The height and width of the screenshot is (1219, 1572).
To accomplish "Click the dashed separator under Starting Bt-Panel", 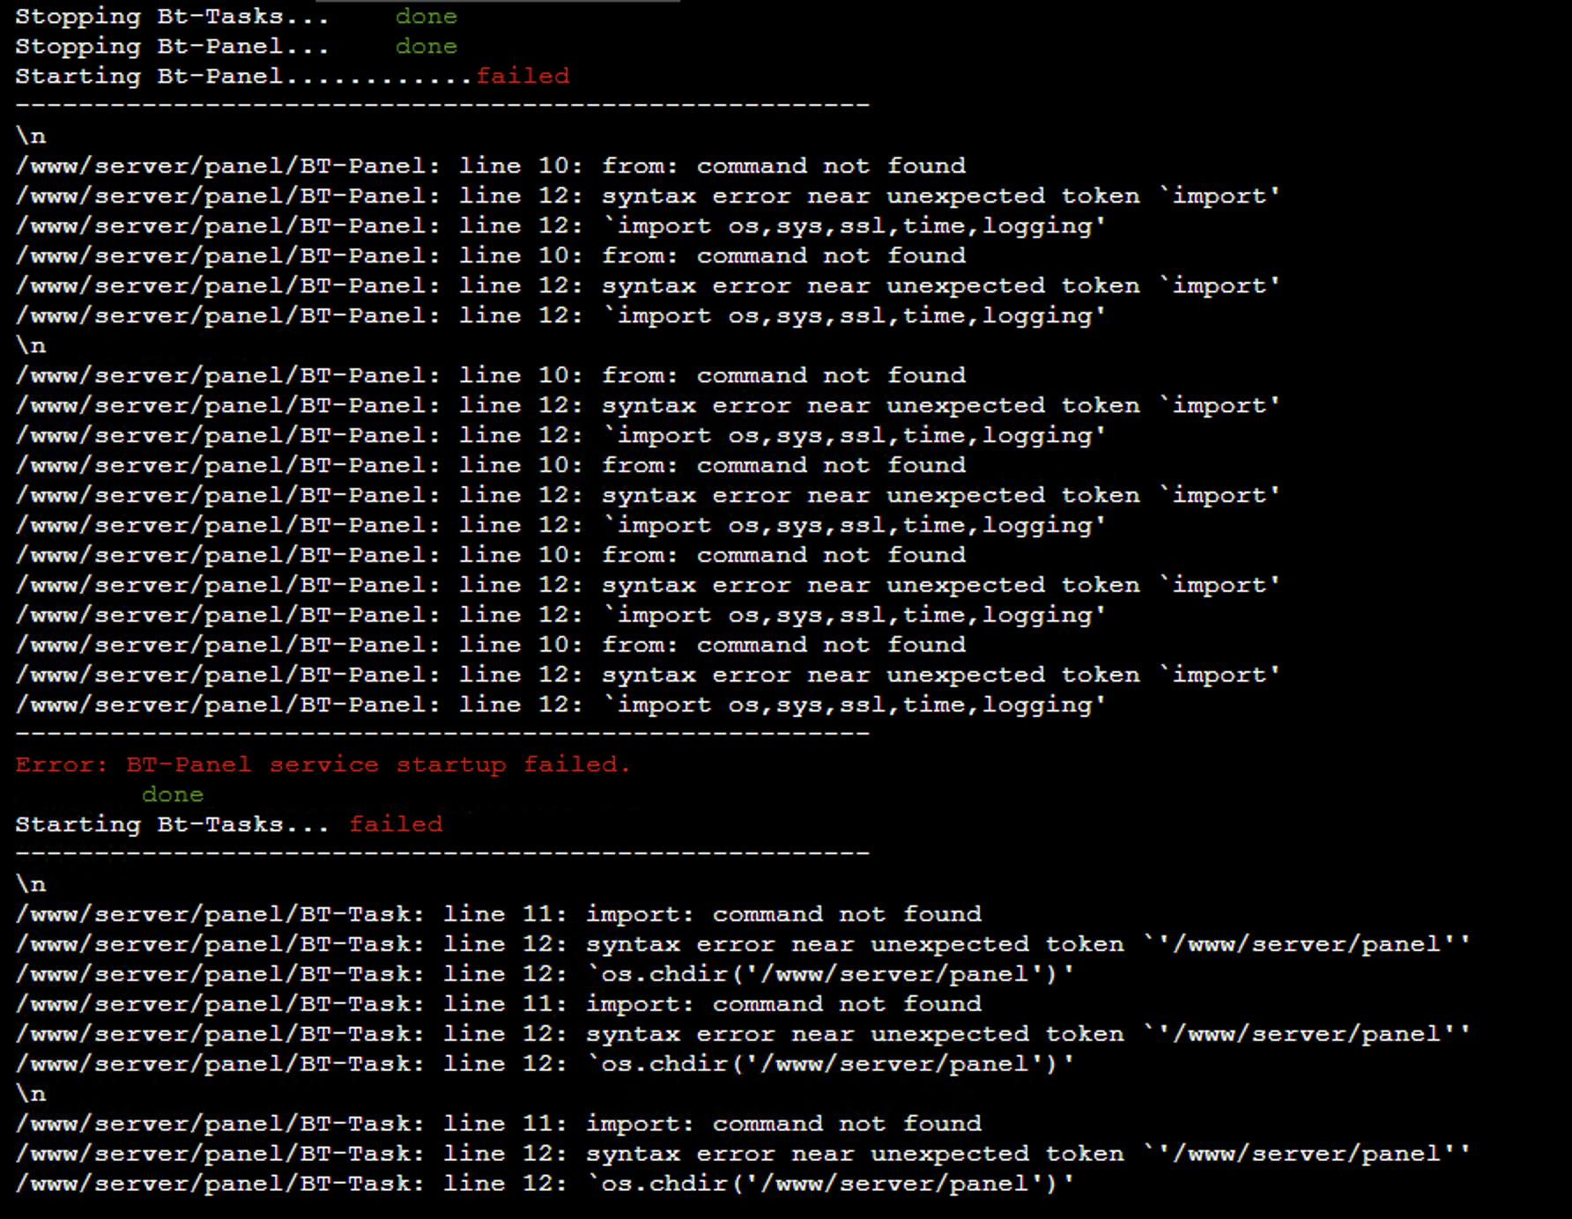I will 443,106.
